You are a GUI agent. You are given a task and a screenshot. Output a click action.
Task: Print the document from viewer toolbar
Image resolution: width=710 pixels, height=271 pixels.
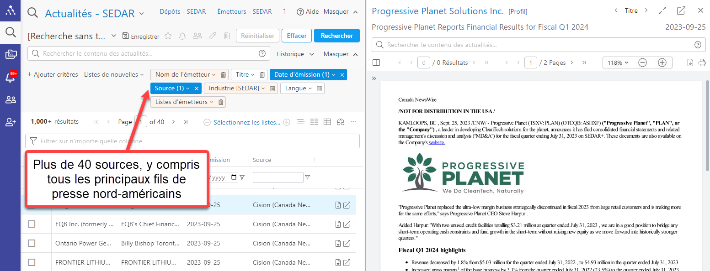pyautogui.click(x=702, y=63)
